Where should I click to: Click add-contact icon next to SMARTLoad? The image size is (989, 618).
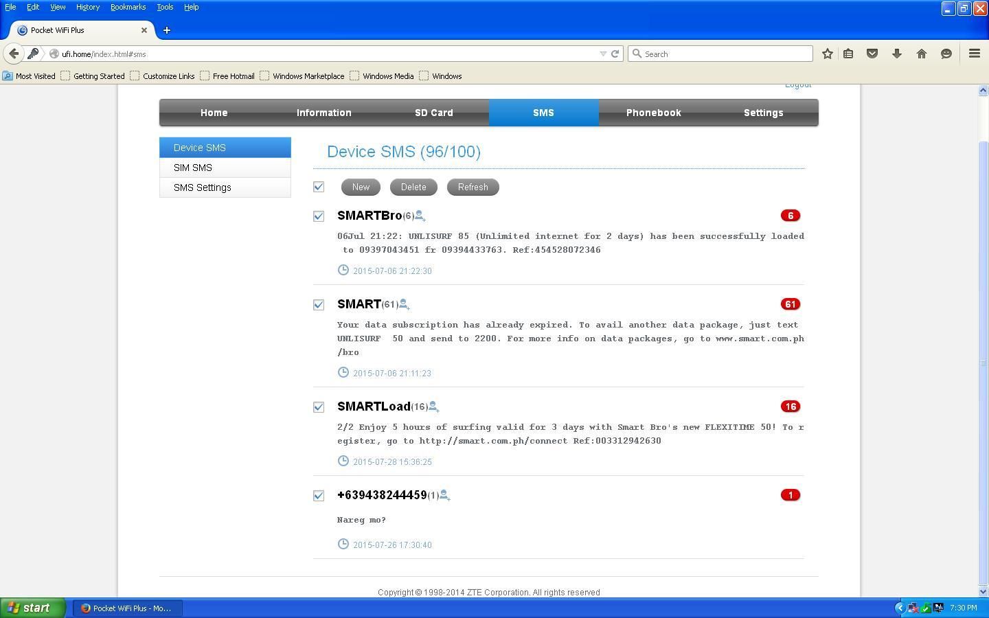tap(433, 407)
